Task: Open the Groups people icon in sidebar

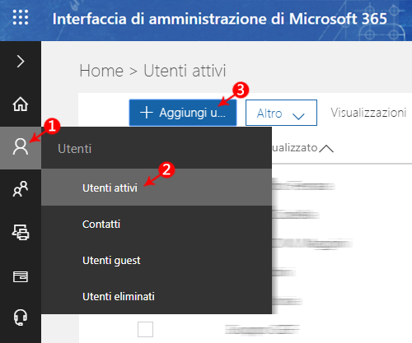Action: click(x=21, y=188)
